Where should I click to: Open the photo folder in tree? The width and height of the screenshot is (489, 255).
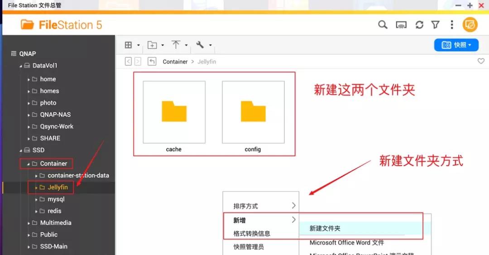point(48,103)
